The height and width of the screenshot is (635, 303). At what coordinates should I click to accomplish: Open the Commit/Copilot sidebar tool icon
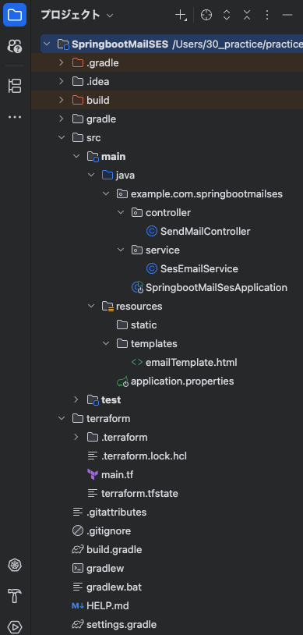15,46
